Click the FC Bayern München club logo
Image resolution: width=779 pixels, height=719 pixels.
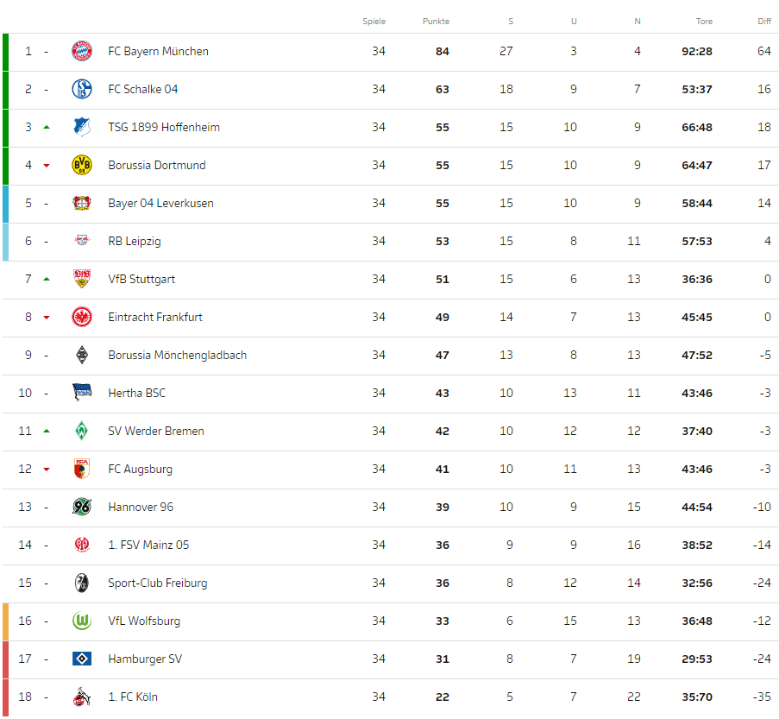pyautogui.click(x=82, y=51)
